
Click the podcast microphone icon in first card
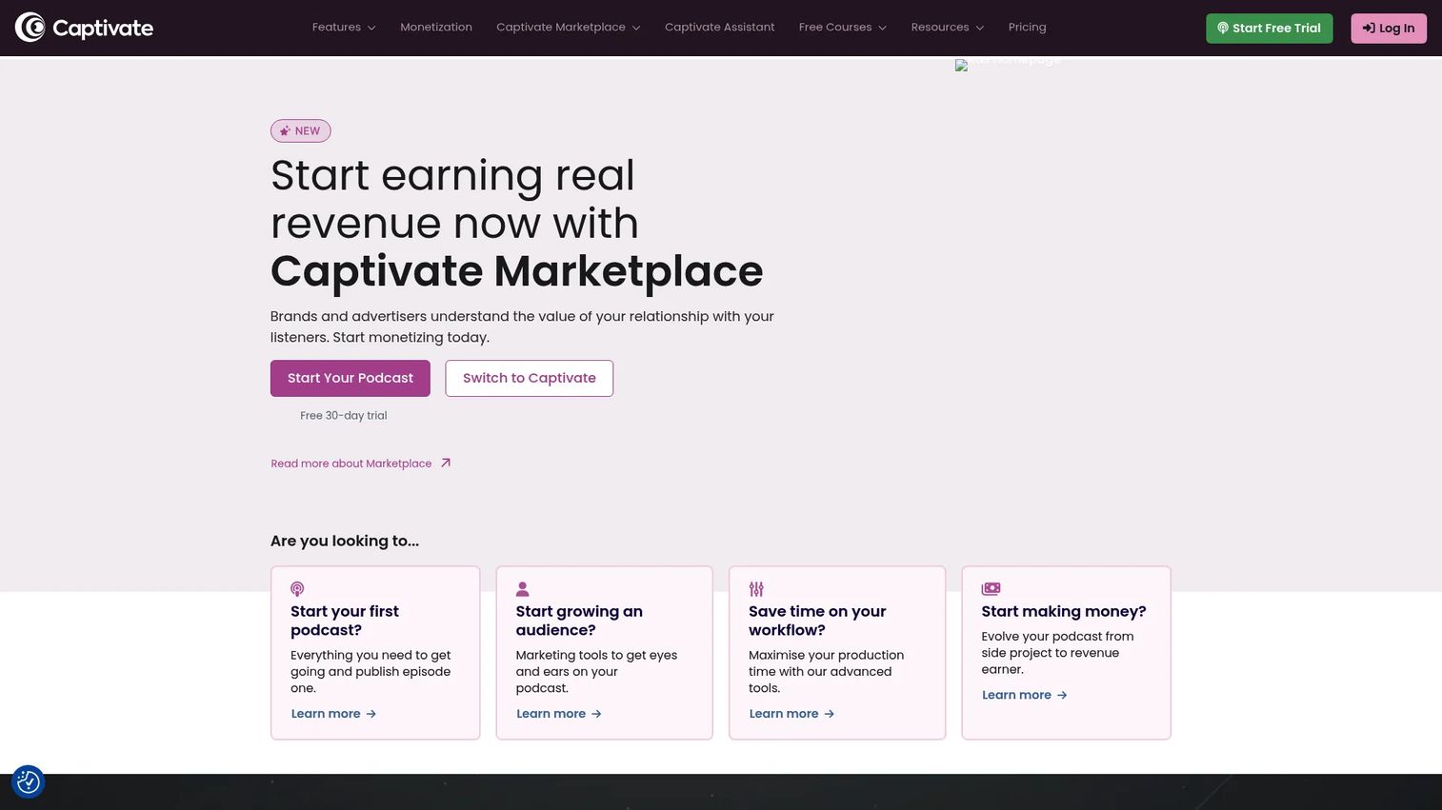tap(297, 589)
